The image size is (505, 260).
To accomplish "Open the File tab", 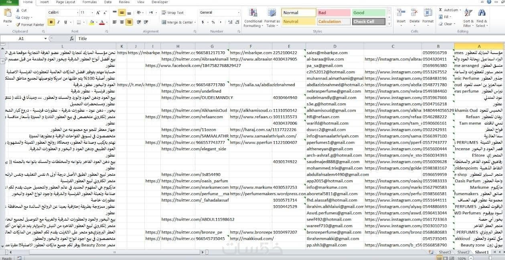I will pyautogui.click(x=9, y=2).
